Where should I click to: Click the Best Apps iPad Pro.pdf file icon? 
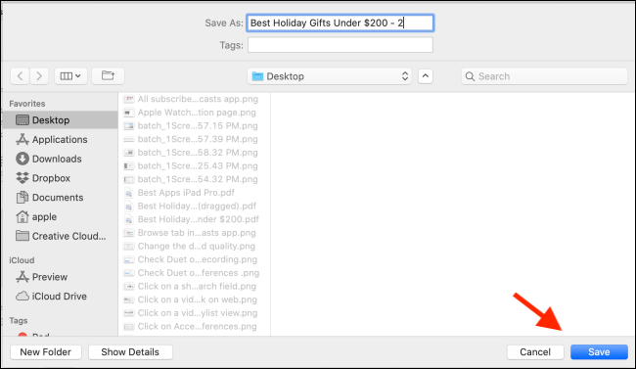128,193
